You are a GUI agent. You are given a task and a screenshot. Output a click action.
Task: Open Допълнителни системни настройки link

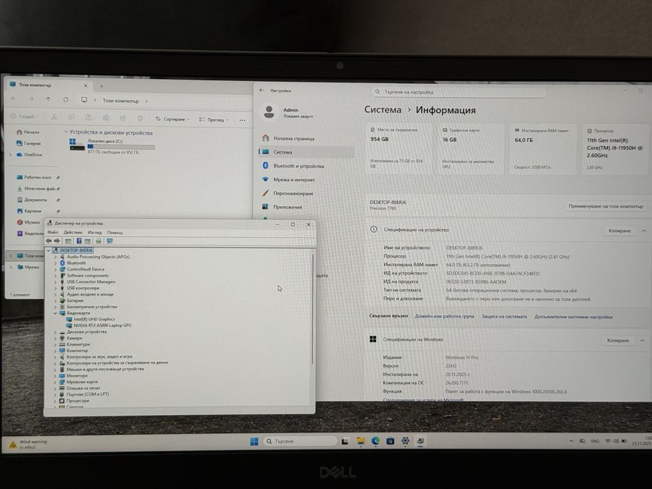coord(574,317)
